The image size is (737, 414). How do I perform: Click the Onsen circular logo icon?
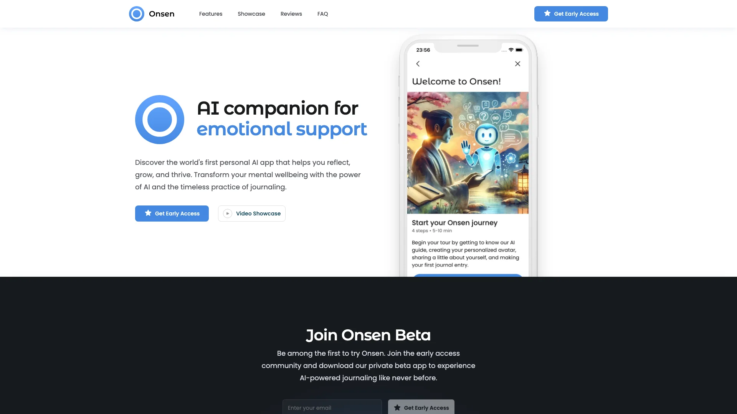pyautogui.click(x=137, y=14)
